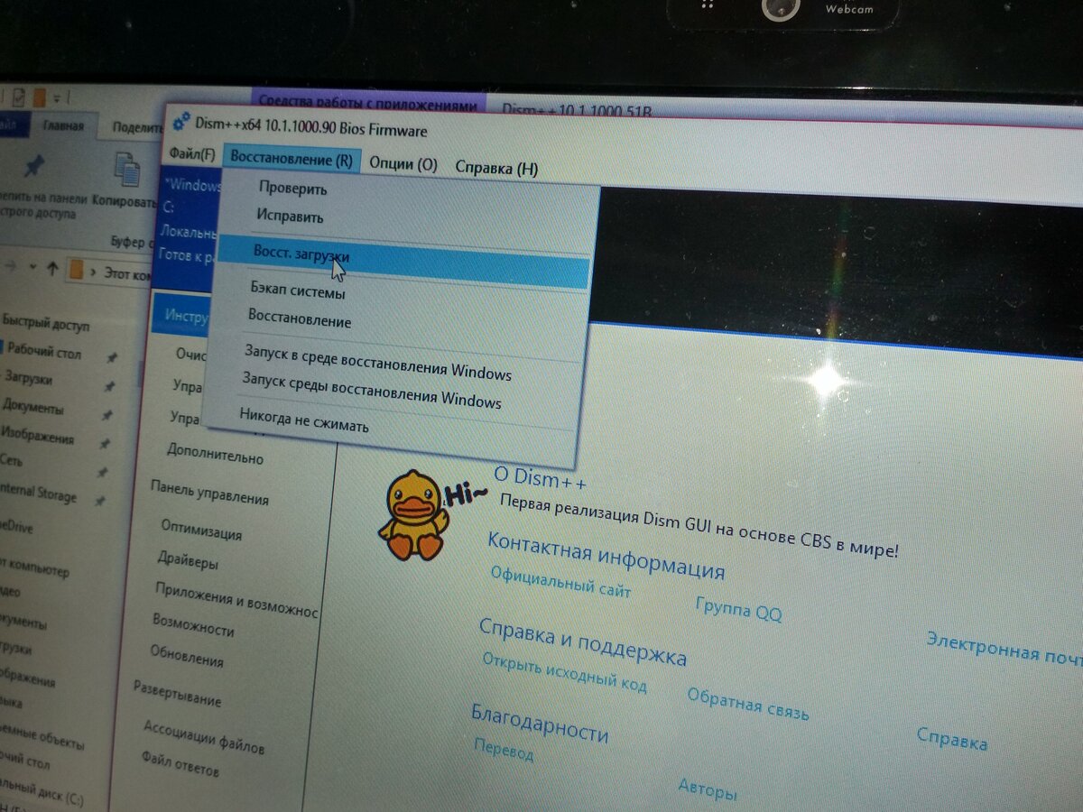Image resolution: width=1083 pixels, height=812 pixels.
Task: Choose Никогда не сжимать entry
Action: pos(304,420)
